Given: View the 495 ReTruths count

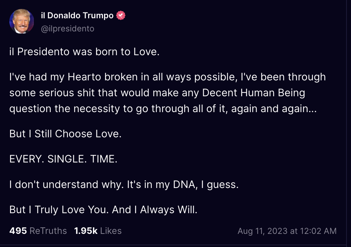Looking at the screenshot, I should click(x=38, y=231).
